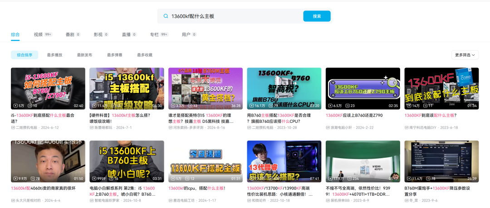Image resolution: width=490 pixels, height=208 pixels.
Task: Open the title 13600kf配4060ti卖的商家真的很坏
Action: pyautogui.click(x=43, y=189)
